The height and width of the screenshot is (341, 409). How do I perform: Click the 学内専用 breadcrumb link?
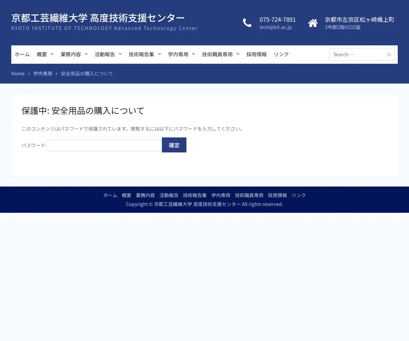(x=43, y=74)
